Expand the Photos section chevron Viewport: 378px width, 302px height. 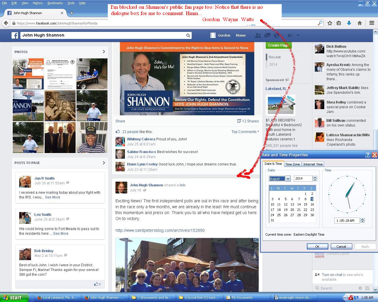(104, 52)
